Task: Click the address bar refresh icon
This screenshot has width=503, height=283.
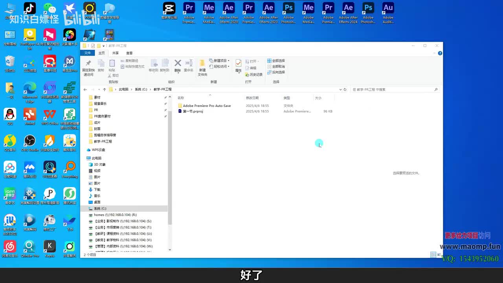Action: [345, 90]
